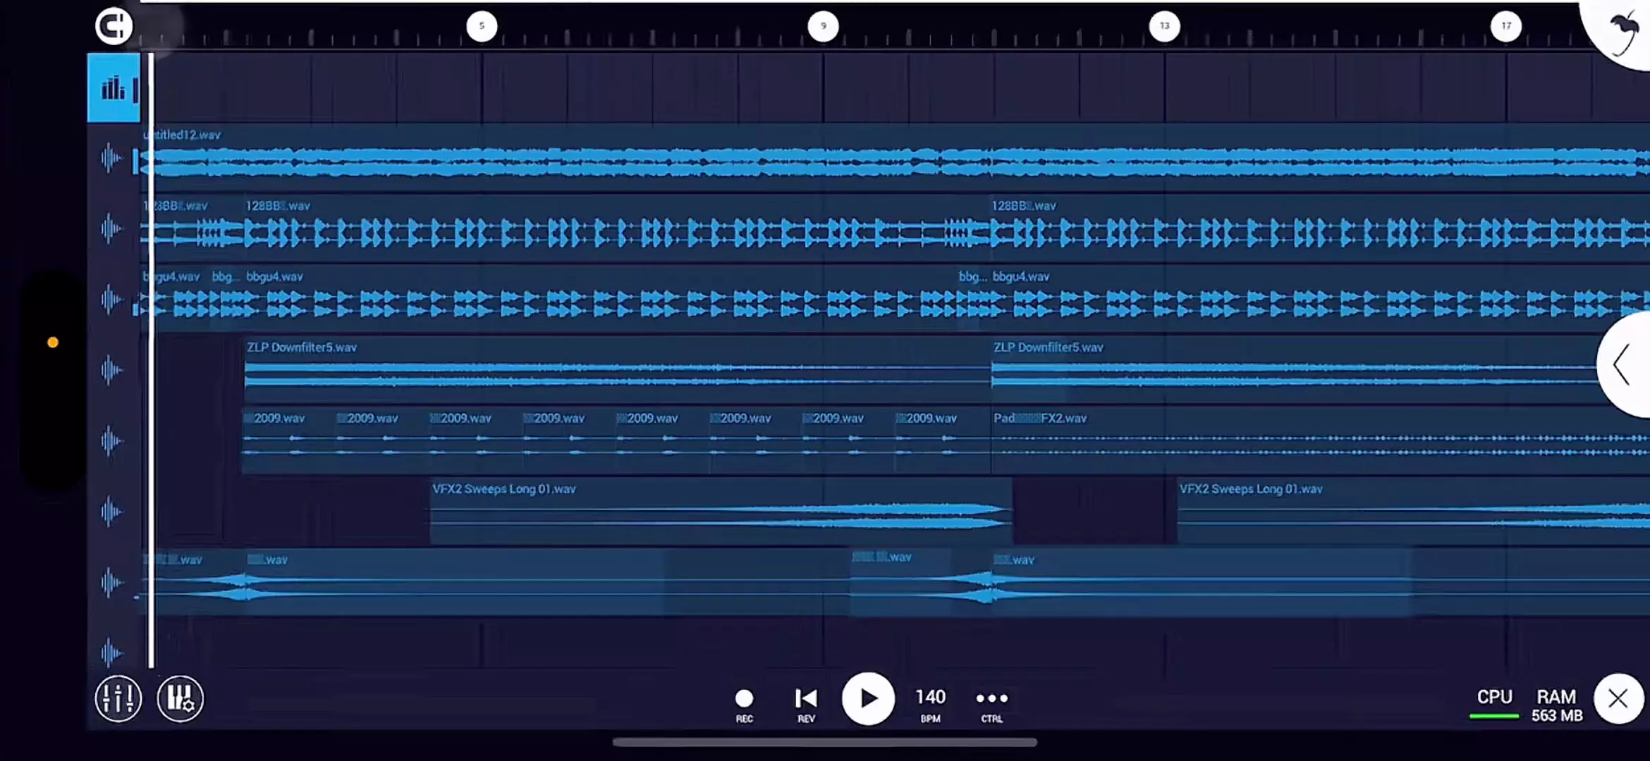Expand the side panel chevron arrow
1650x761 pixels.
[x=1622, y=364]
